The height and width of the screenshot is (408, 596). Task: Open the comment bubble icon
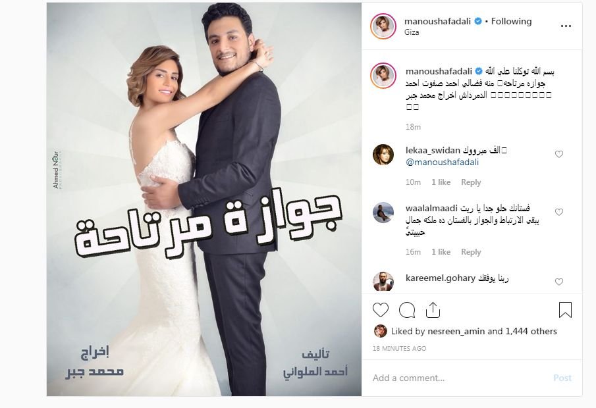[x=407, y=310]
